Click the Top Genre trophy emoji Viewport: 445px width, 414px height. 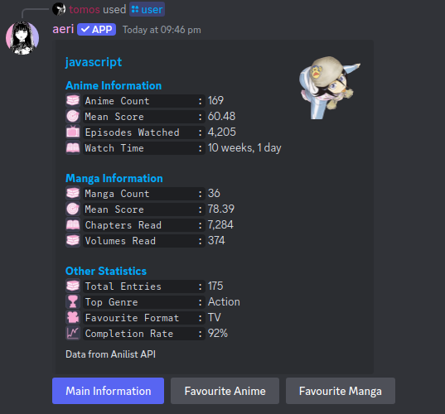(x=73, y=301)
